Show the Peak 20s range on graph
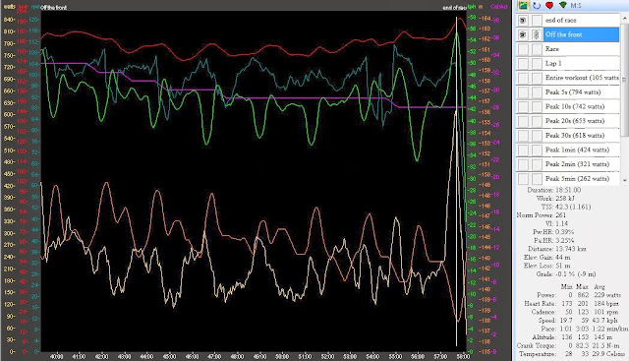The height and width of the screenshot is (361, 629). pos(523,121)
